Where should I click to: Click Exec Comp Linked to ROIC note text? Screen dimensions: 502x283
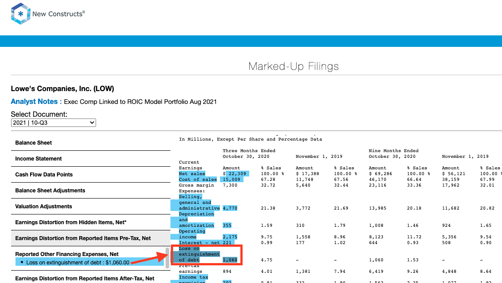click(x=140, y=102)
